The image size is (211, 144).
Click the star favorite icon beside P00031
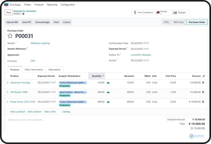click(x=10, y=36)
